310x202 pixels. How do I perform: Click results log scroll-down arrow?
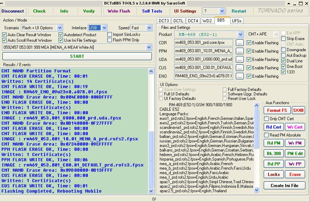tap(151, 191)
